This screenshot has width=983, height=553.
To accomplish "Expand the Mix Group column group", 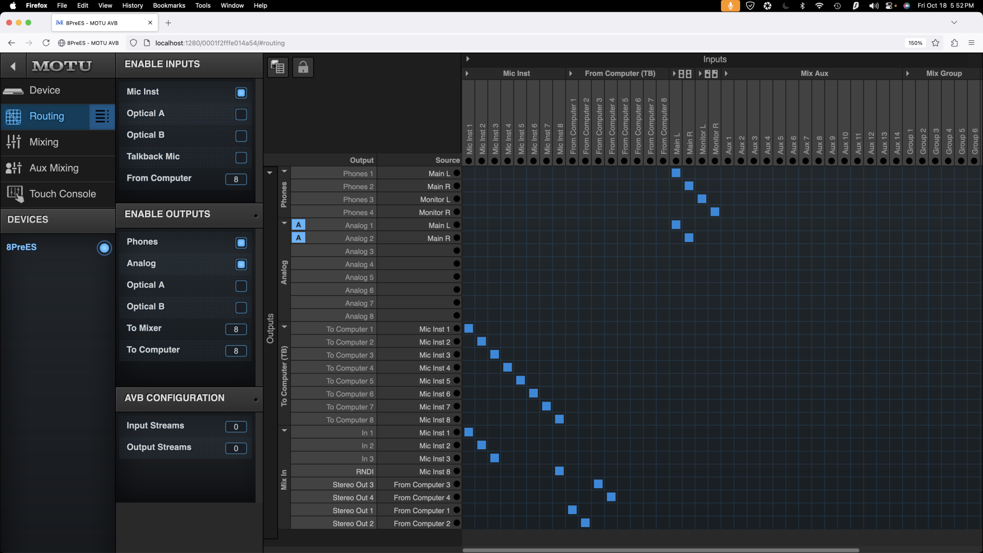I will tap(908, 73).
